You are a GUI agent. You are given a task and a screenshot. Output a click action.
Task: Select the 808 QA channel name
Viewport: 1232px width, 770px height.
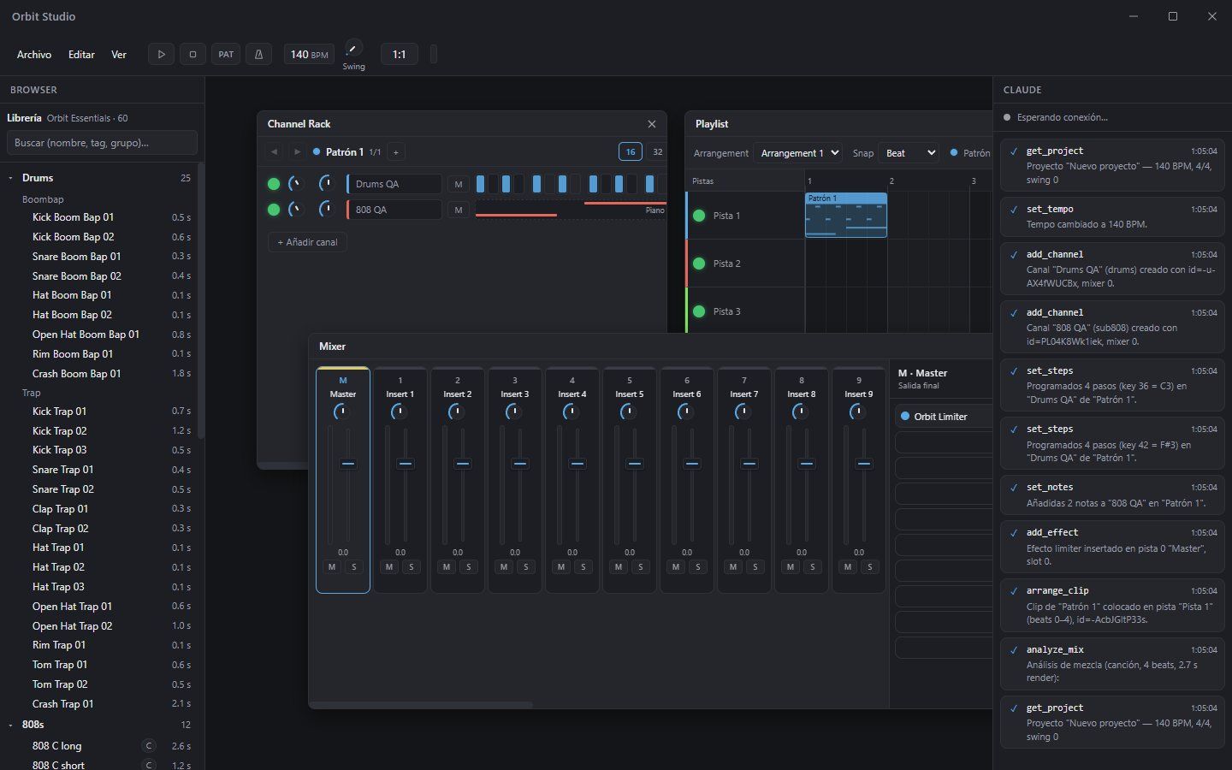pyautogui.click(x=394, y=210)
